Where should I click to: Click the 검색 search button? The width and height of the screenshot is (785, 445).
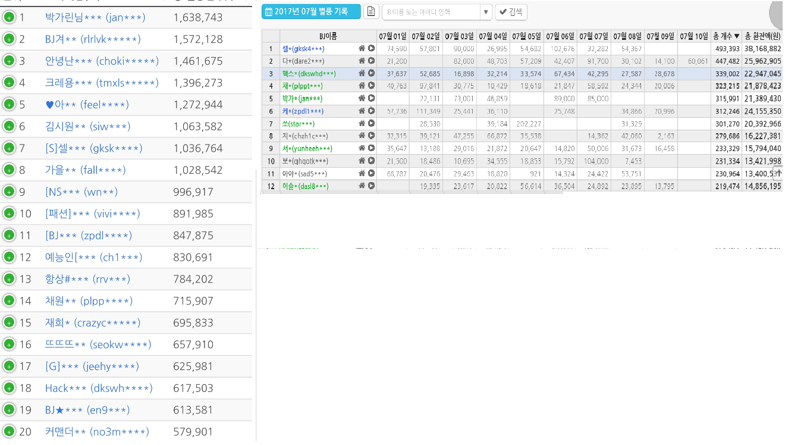pos(511,11)
